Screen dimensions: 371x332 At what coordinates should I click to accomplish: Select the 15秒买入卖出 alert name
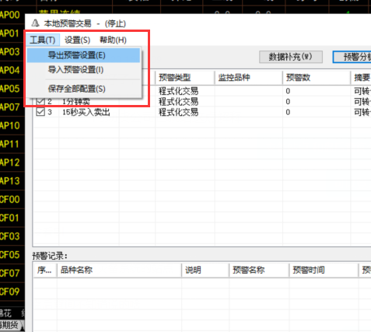tap(86, 112)
